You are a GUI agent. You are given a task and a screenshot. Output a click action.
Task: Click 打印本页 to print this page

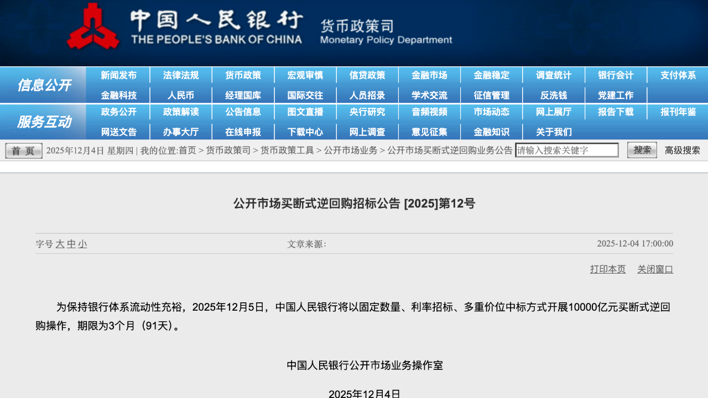click(x=607, y=269)
